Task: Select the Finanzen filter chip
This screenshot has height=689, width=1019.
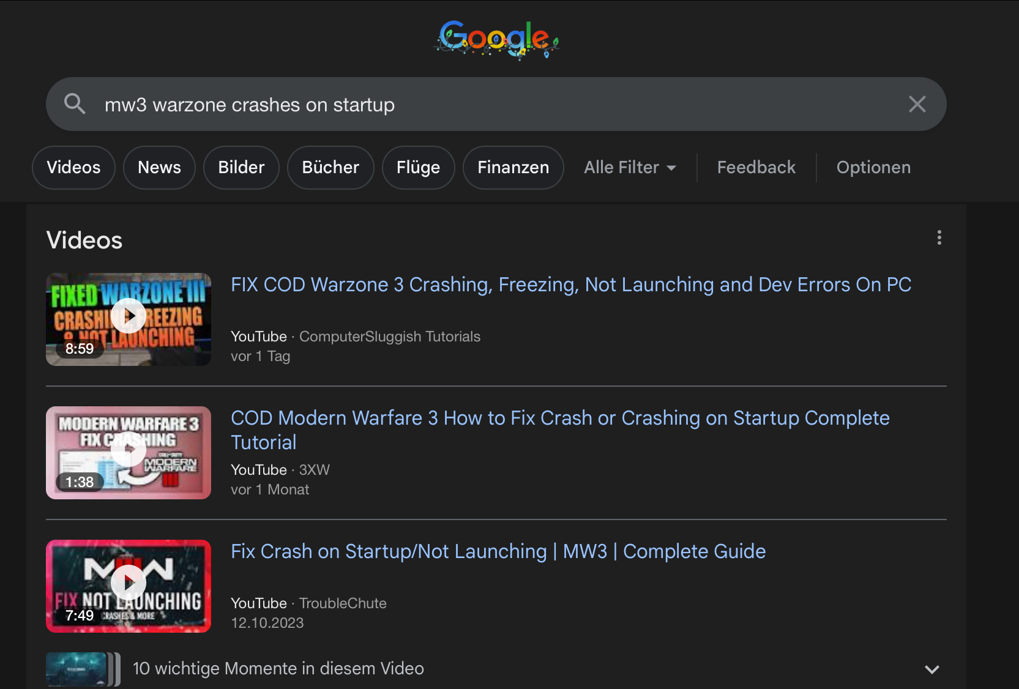Action: (x=513, y=168)
